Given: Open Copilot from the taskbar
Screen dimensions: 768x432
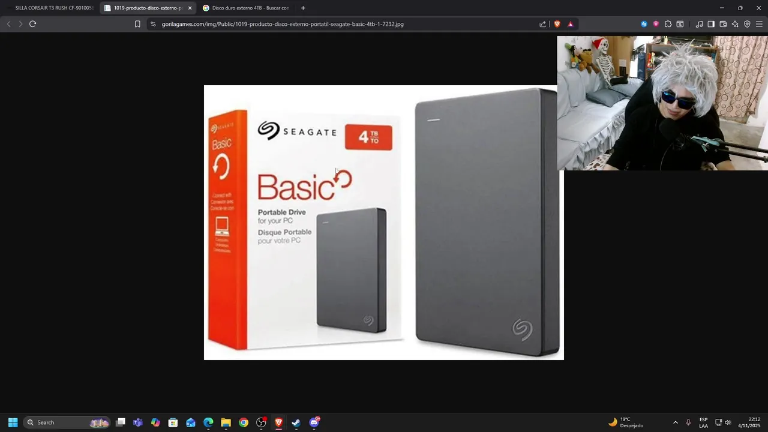Looking at the screenshot, I should pyautogui.click(x=155, y=422).
